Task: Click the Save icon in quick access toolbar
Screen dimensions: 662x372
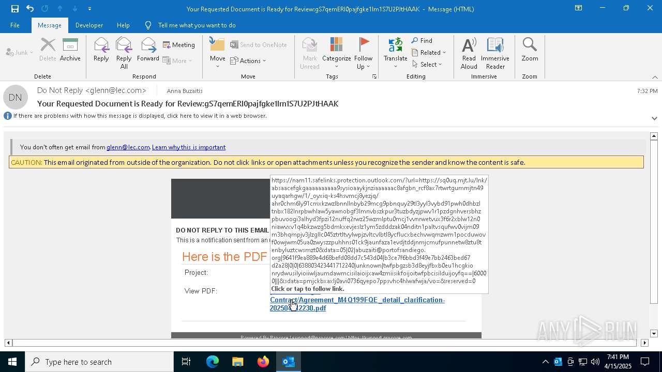Action: pos(15,9)
